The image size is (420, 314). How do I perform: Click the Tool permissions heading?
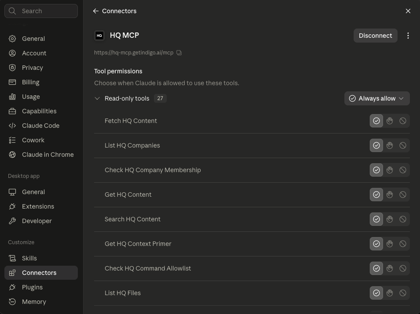point(118,71)
